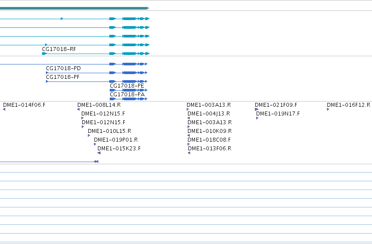
Task: Click the long purple feature line with double arrowheads
Action: pos(49,162)
